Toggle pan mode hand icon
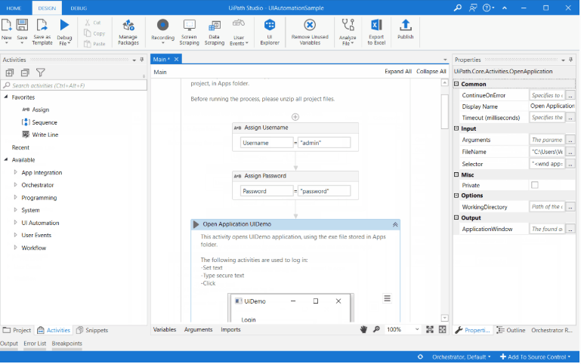 click(363, 330)
